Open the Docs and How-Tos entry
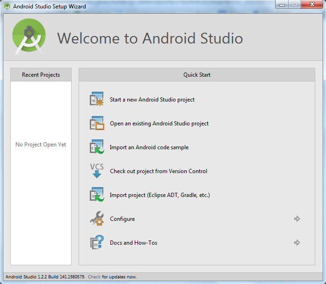The image size is (326, 284). pos(133,243)
